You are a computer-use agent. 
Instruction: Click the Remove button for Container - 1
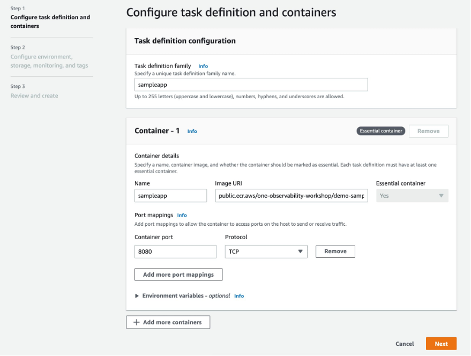428,131
